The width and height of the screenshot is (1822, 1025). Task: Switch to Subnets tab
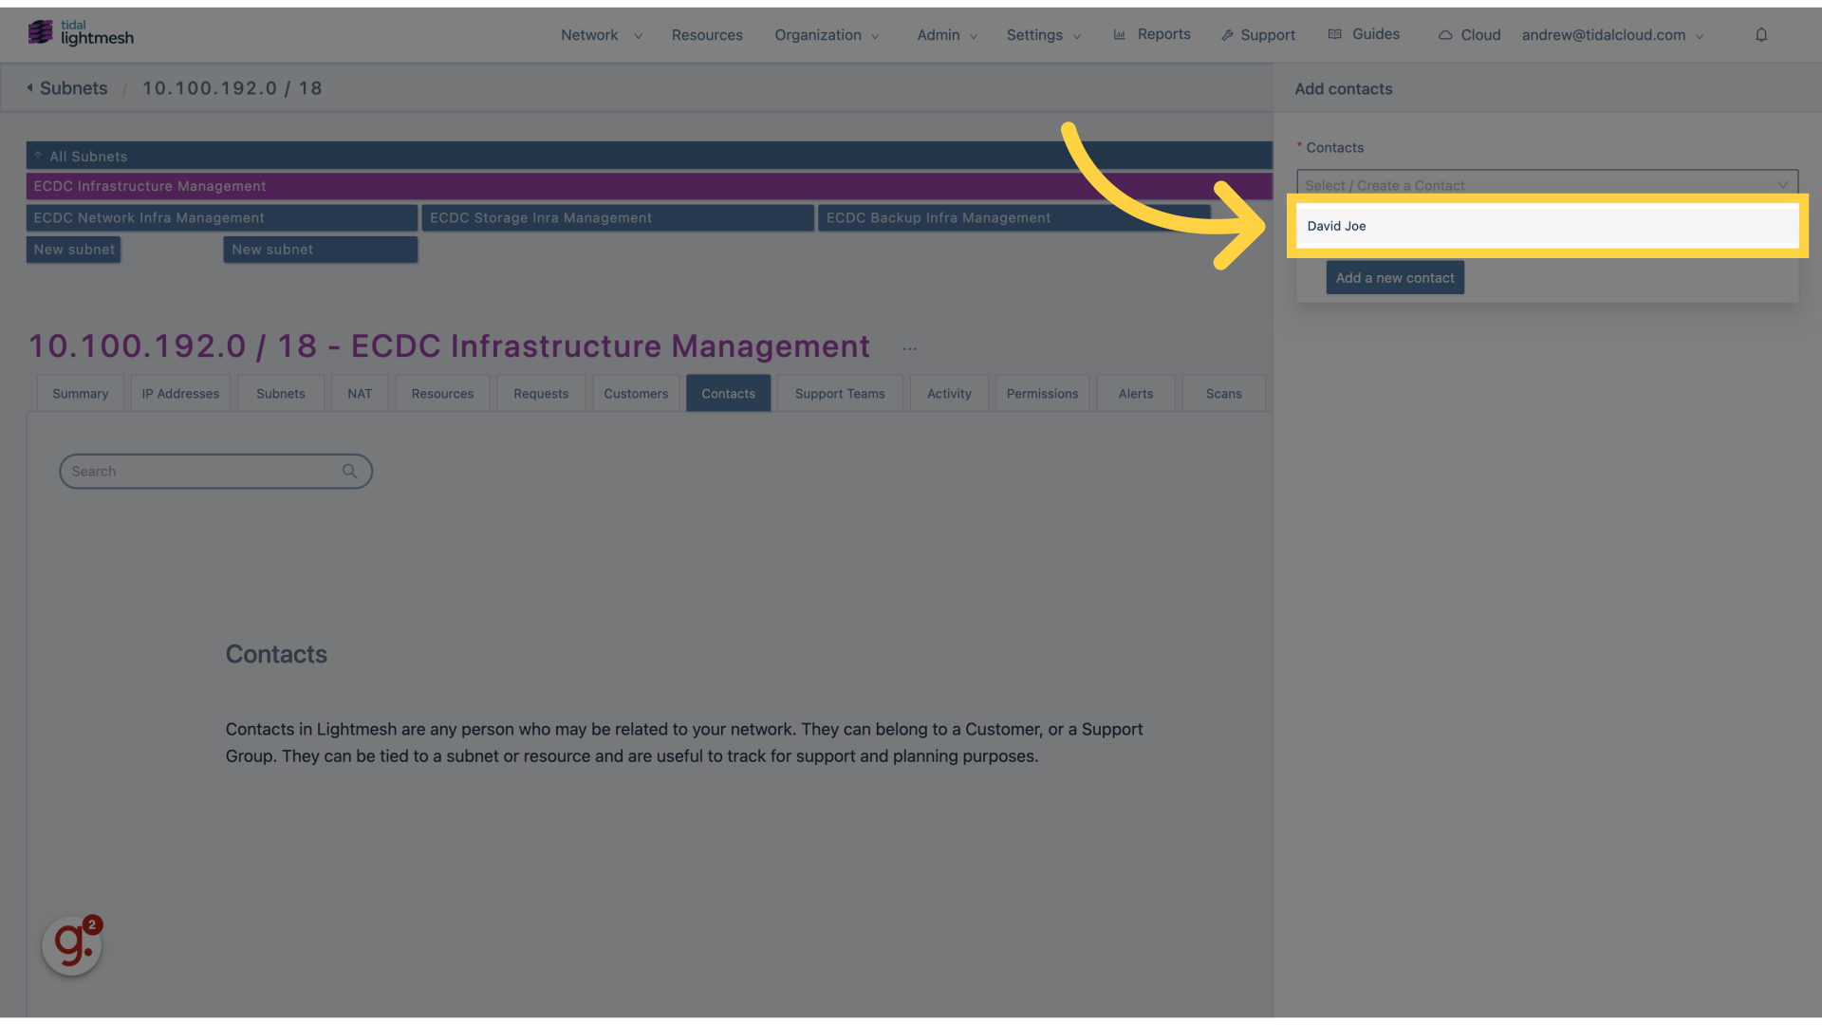(x=281, y=394)
